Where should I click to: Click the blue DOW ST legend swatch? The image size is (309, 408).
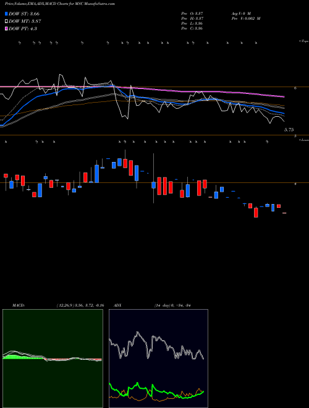point(7,14)
